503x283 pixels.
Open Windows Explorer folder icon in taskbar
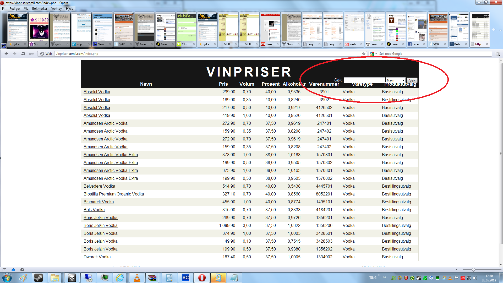pyautogui.click(x=55, y=278)
